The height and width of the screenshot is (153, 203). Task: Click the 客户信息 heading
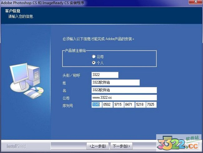[13, 11]
